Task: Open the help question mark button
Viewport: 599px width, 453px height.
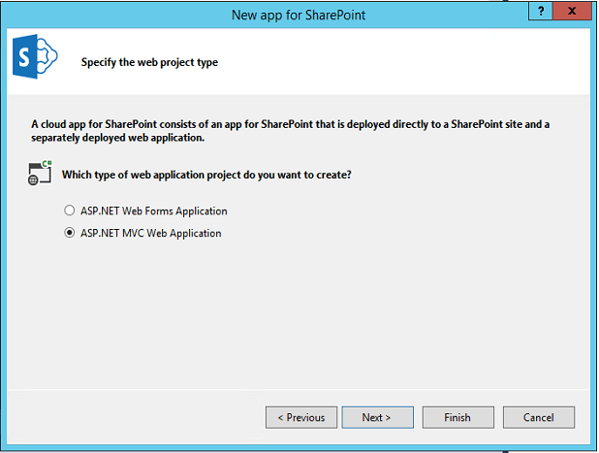Action: [540, 11]
